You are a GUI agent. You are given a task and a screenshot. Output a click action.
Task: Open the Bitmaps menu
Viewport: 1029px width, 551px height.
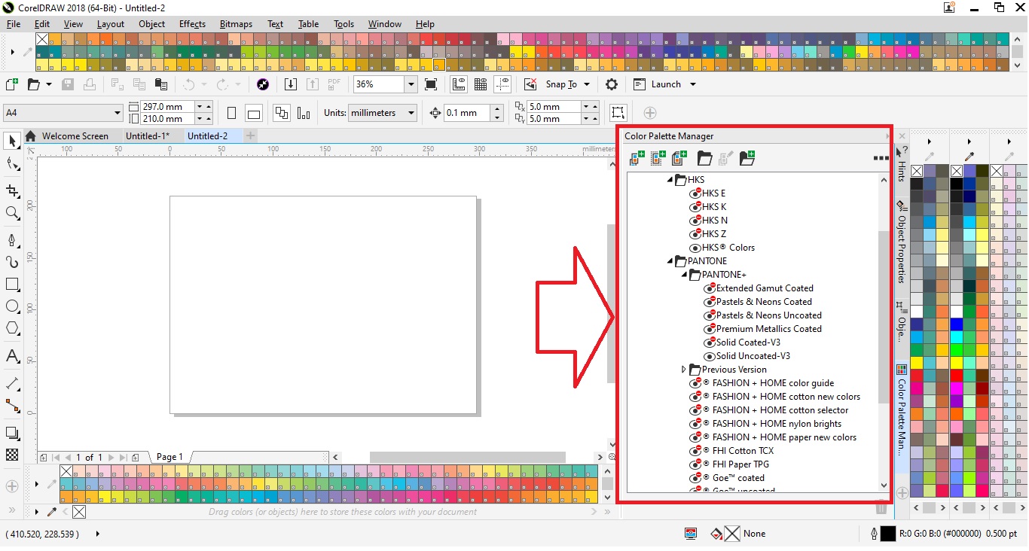pos(236,24)
